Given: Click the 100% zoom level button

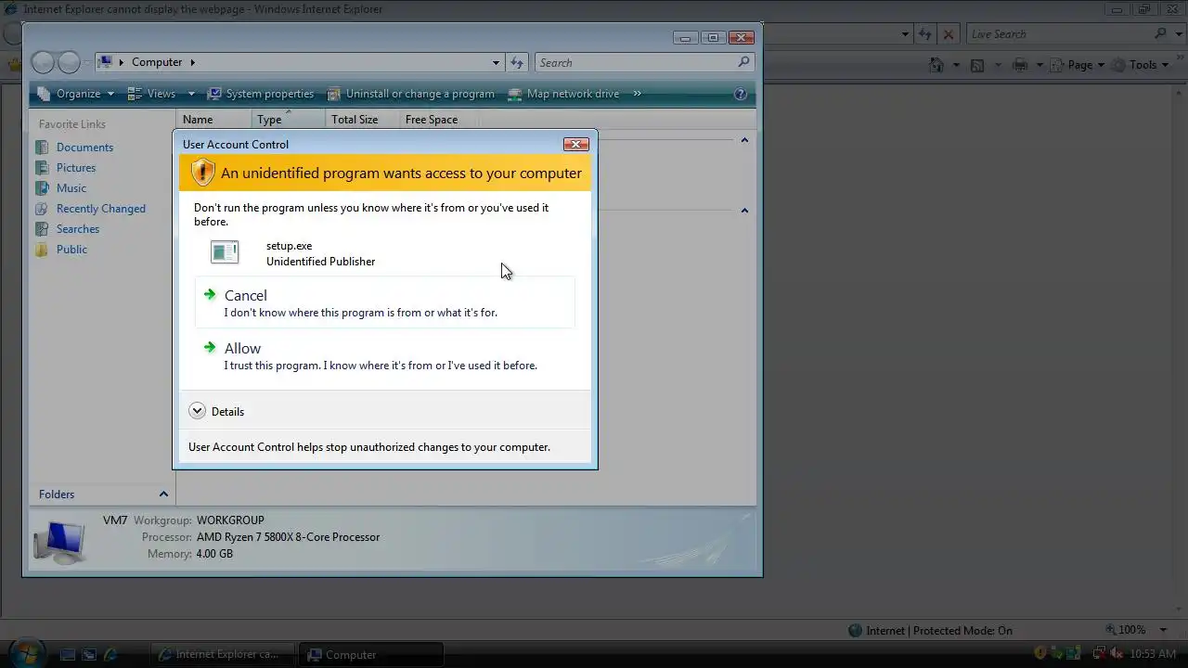Looking at the screenshot, I should point(1126,630).
